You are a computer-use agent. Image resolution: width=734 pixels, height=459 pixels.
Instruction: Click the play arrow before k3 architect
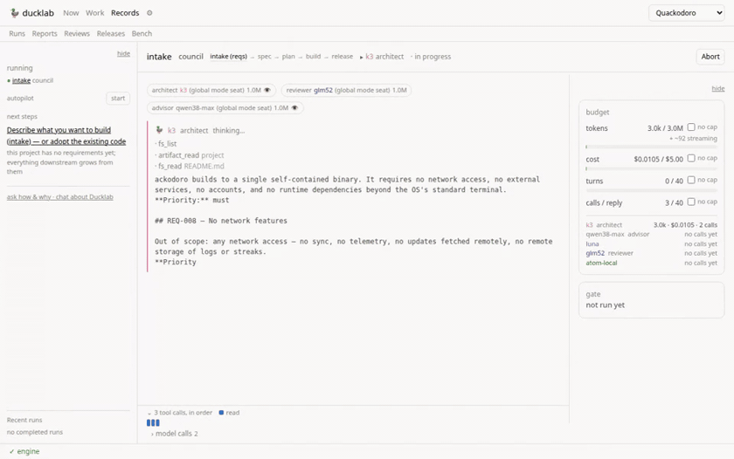(x=362, y=57)
